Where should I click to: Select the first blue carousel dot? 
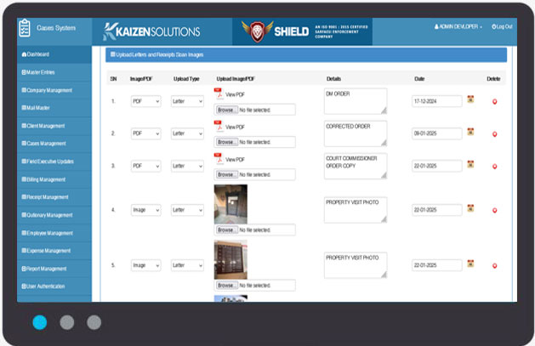(40, 322)
